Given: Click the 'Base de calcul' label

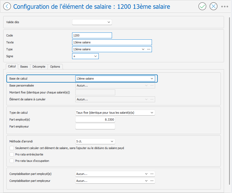Looking at the screenshot, I should click(18, 79).
